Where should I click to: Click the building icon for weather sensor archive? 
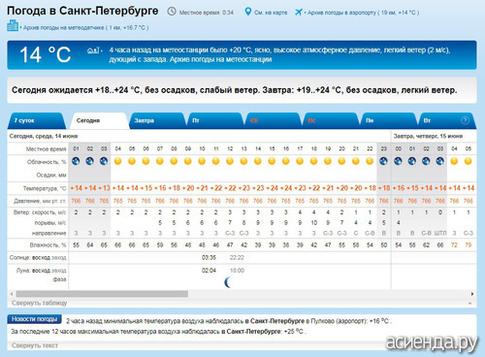pyautogui.click(x=13, y=25)
